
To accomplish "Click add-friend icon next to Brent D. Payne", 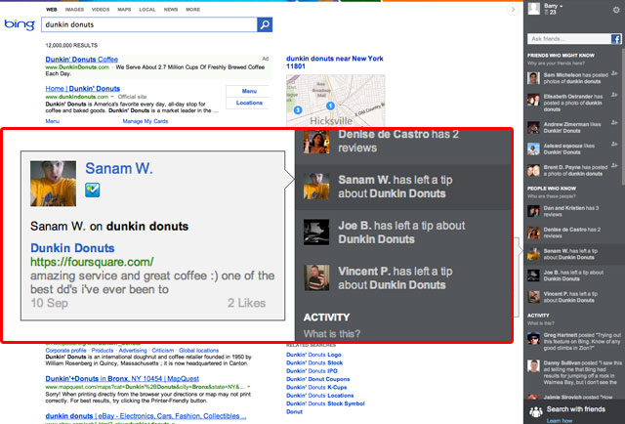I will (614, 165).
